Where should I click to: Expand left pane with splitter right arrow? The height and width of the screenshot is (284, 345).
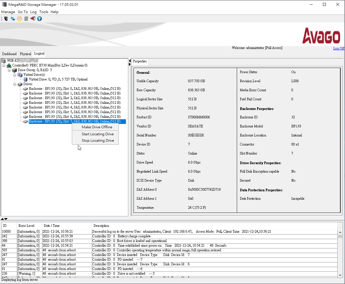pos(130,64)
